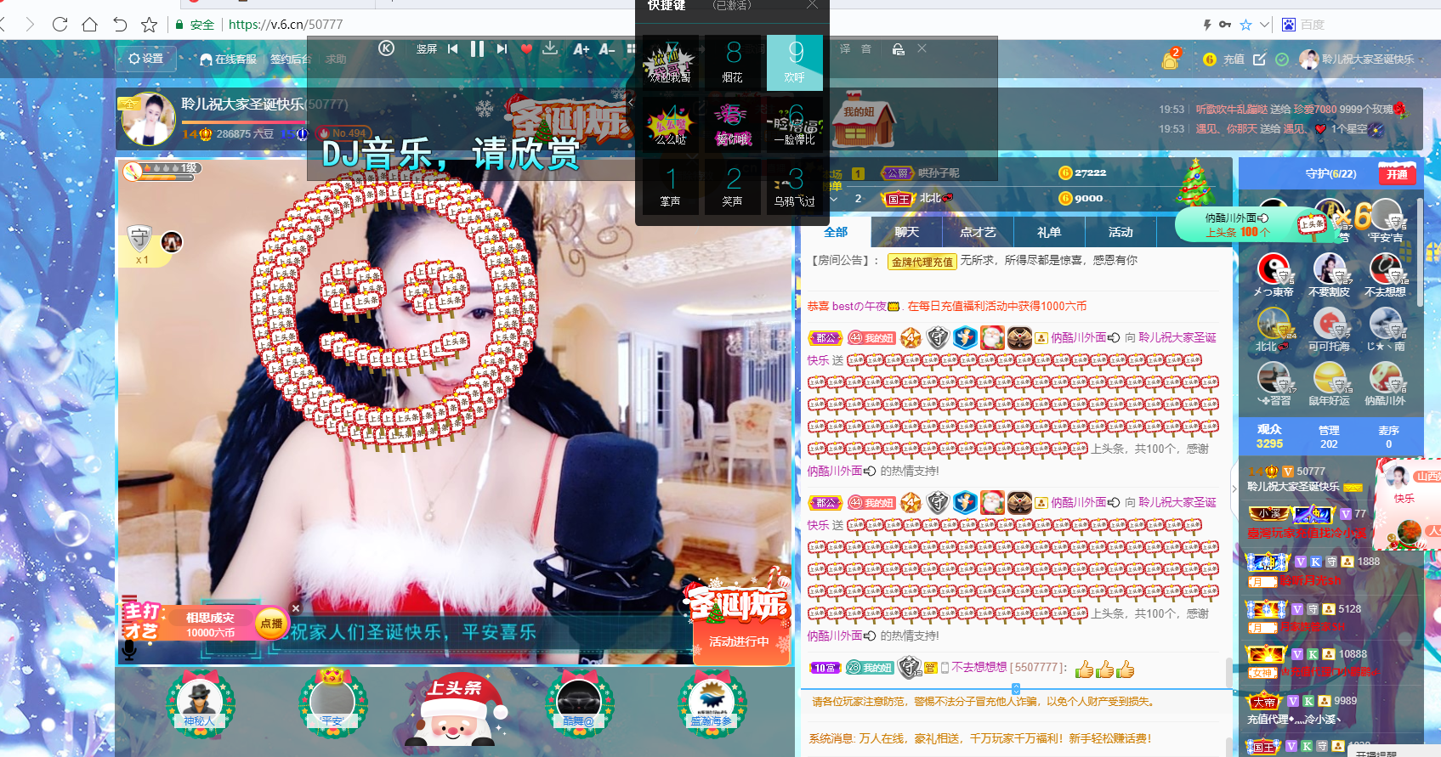Go back with browser back arrow
The height and width of the screenshot is (757, 1441).
coord(3,25)
